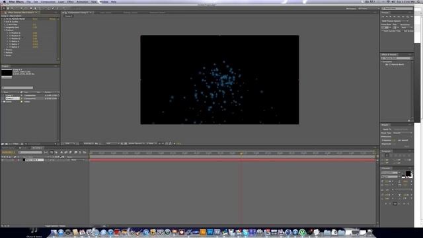Viewport: 423px width, 238px height.
Task: Step forward one frame in Preview panel
Action: tap(394, 17)
